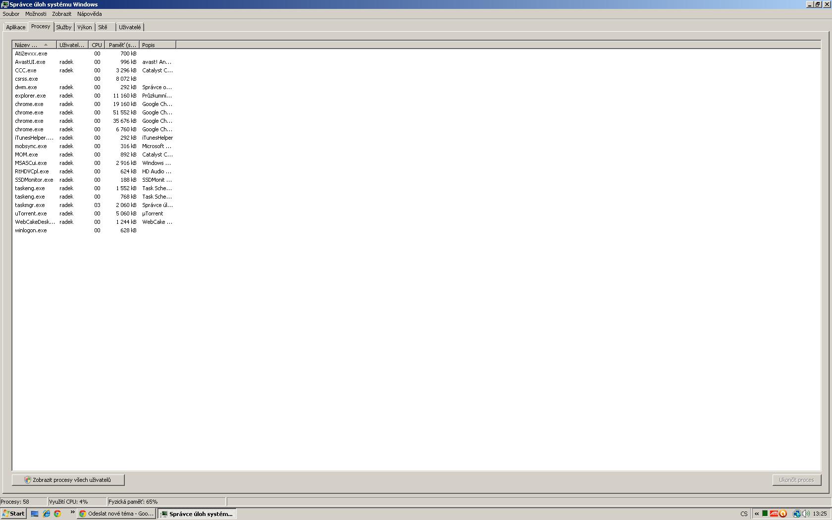Show hidden system tray icons
This screenshot has height=520, width=832.
tap(757, 514)
